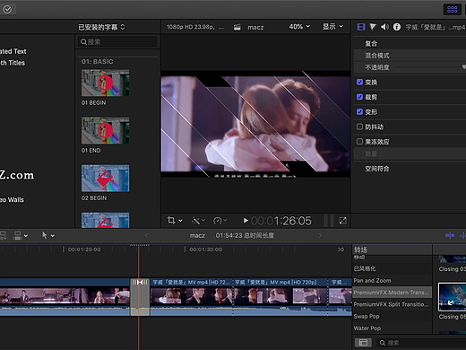The height and width of the screenshot is (350, 466).
Task: Click the 00:01:30:00 timeline ruler mark
Action: tap(205, 249)
